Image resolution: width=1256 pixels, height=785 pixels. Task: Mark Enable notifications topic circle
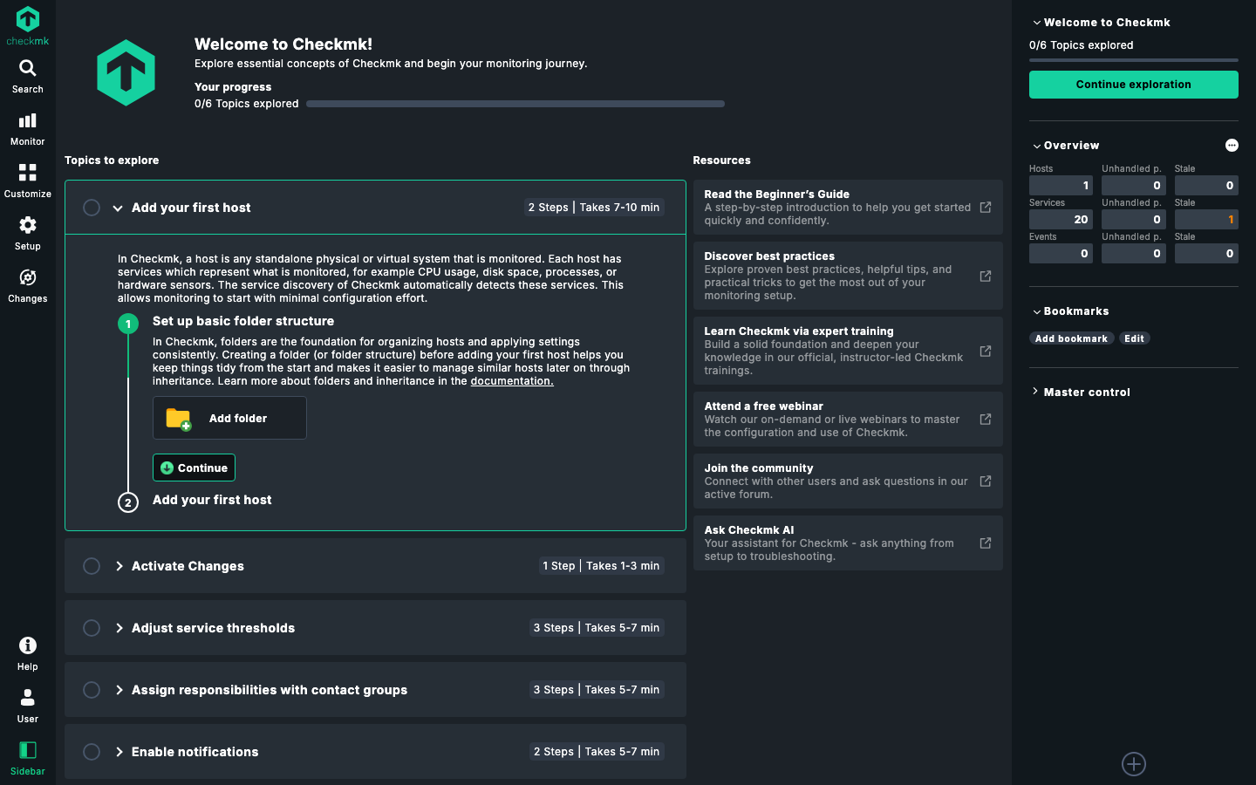coord(92,752)
